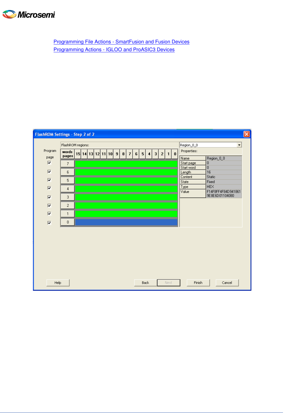
Task: Click word column header 15
Action: 78,154
